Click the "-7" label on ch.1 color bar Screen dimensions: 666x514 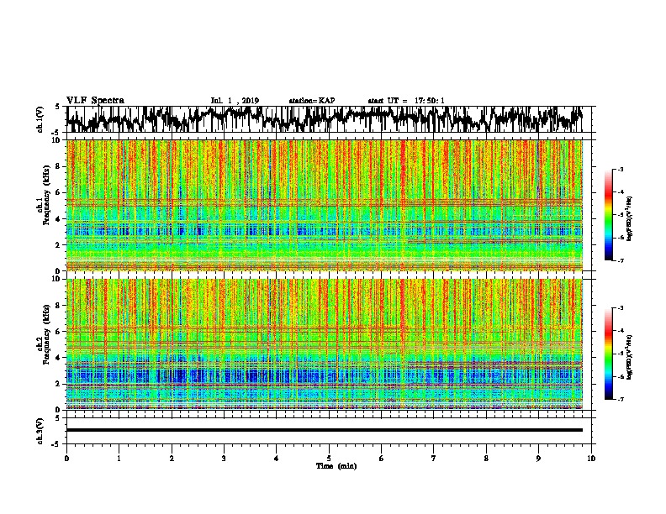tap(621, 260)
